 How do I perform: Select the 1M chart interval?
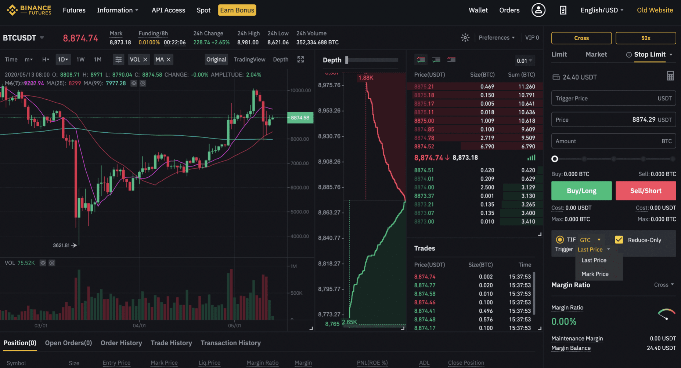point(97,59)
